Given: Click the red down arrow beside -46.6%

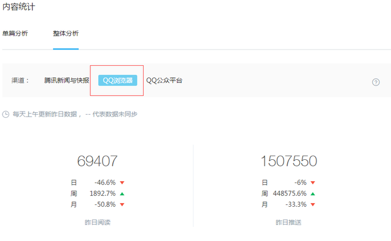Looking at the screenshot, I should pyautogui.click(x=122, y=183).
